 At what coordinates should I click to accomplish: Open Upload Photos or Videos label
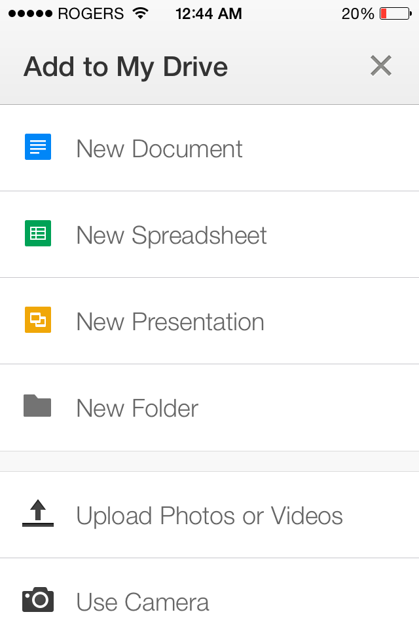(x=209, y=516)
